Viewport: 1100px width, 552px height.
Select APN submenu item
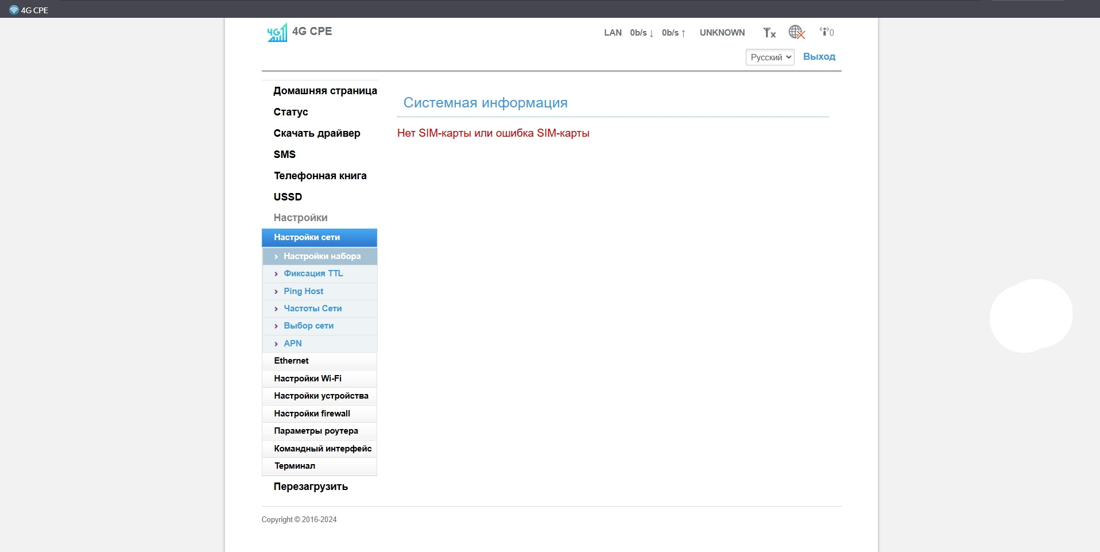click(320, 343)
